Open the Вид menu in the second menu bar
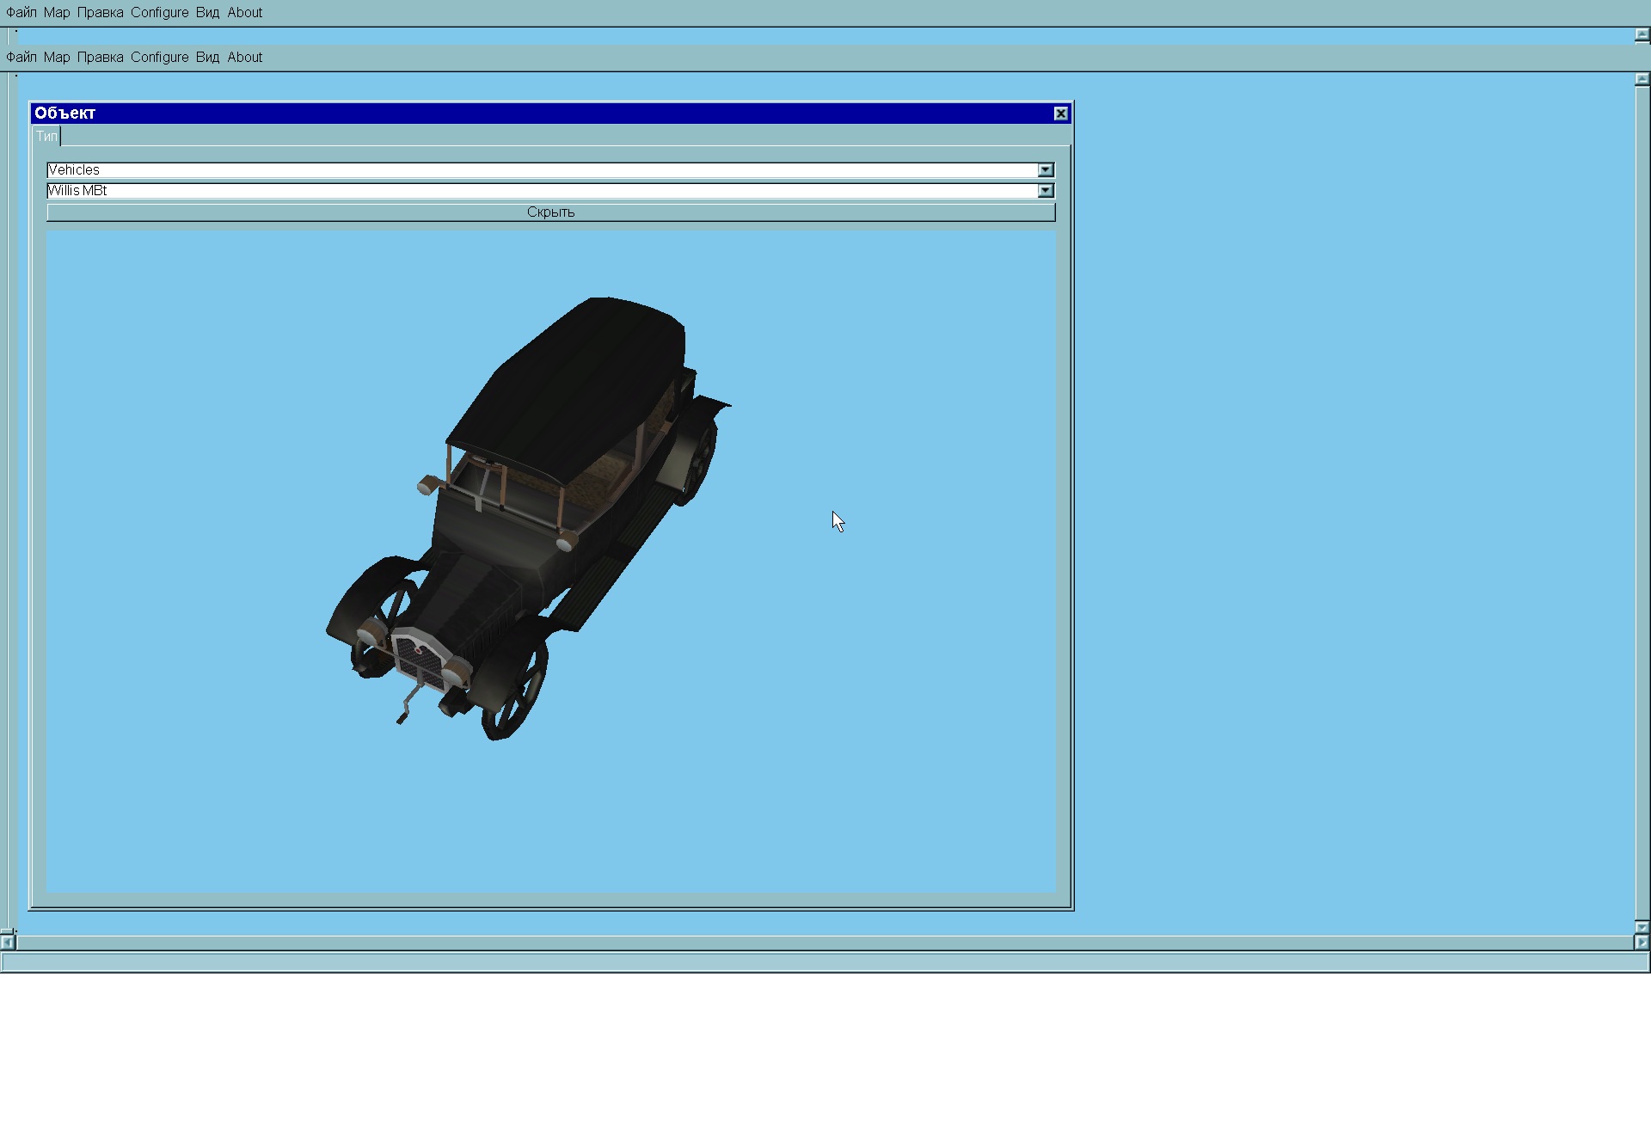Image resolution: width=1651 pixels, height=1142 pixels. pyautogui.click(x=207, y=58)
